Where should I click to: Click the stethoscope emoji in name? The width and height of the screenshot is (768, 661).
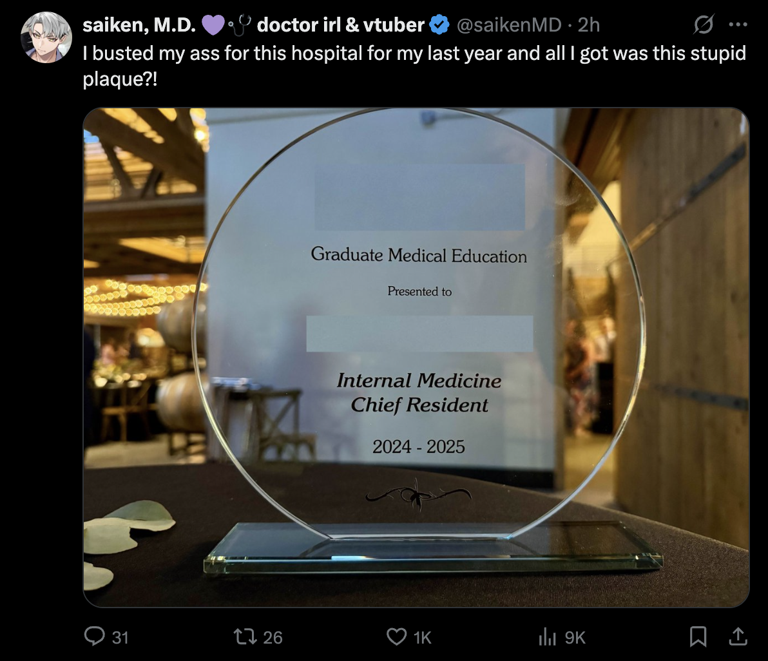(240, 25)
